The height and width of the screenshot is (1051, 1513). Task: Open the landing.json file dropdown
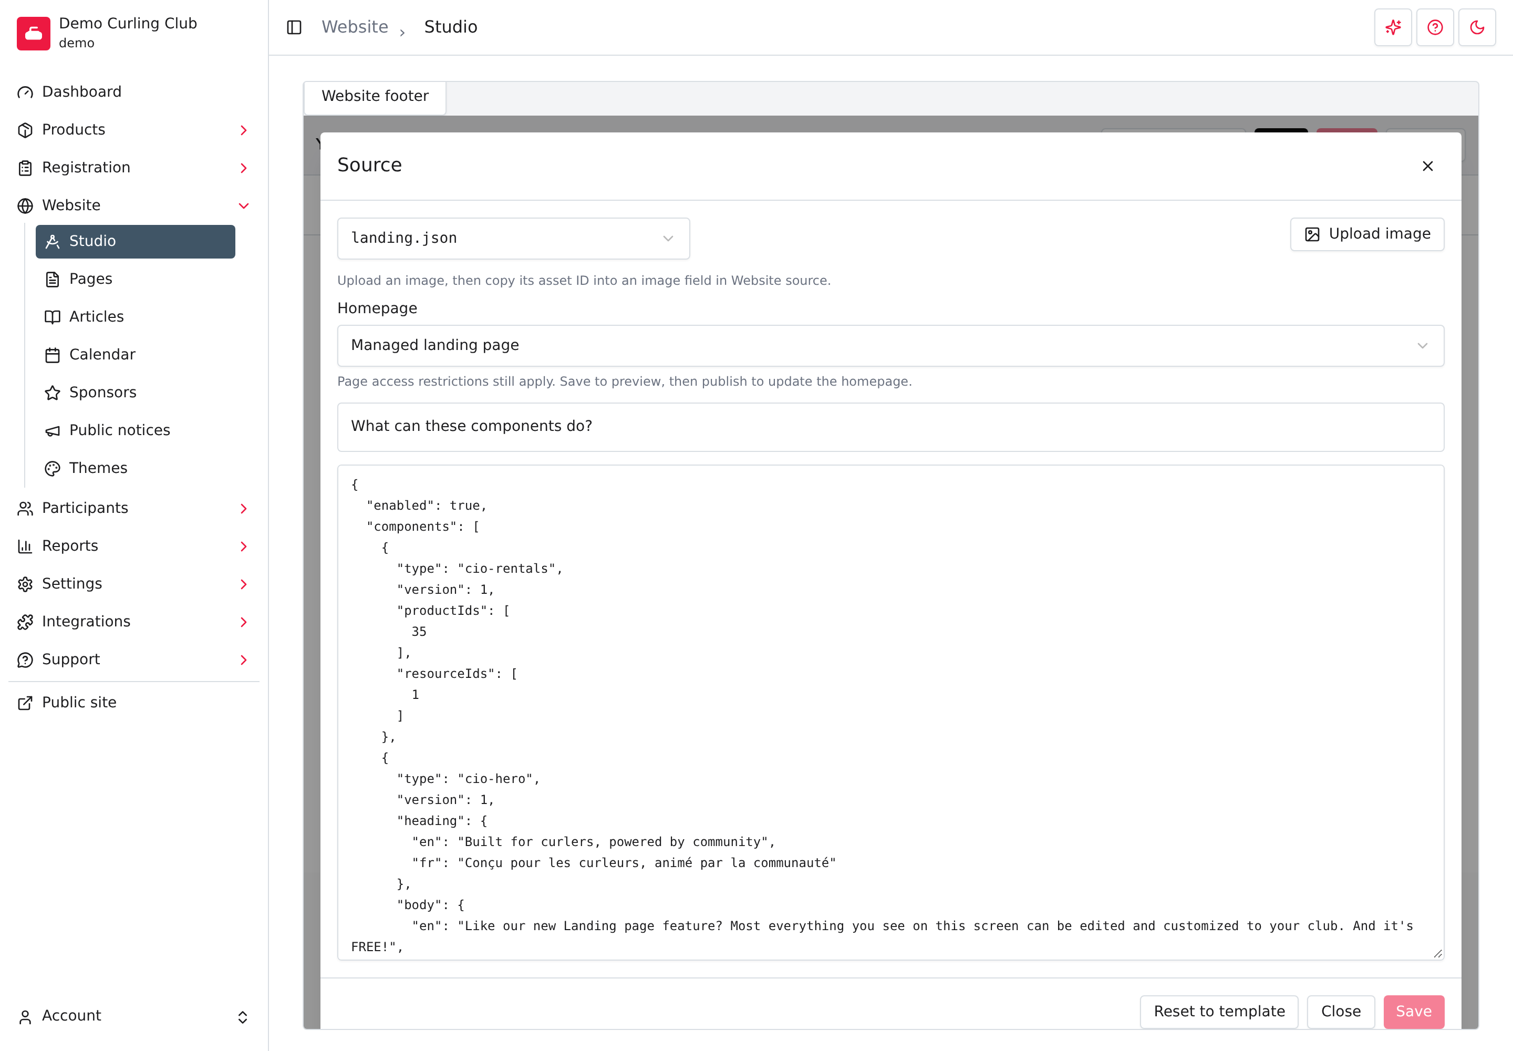[513, 239]
